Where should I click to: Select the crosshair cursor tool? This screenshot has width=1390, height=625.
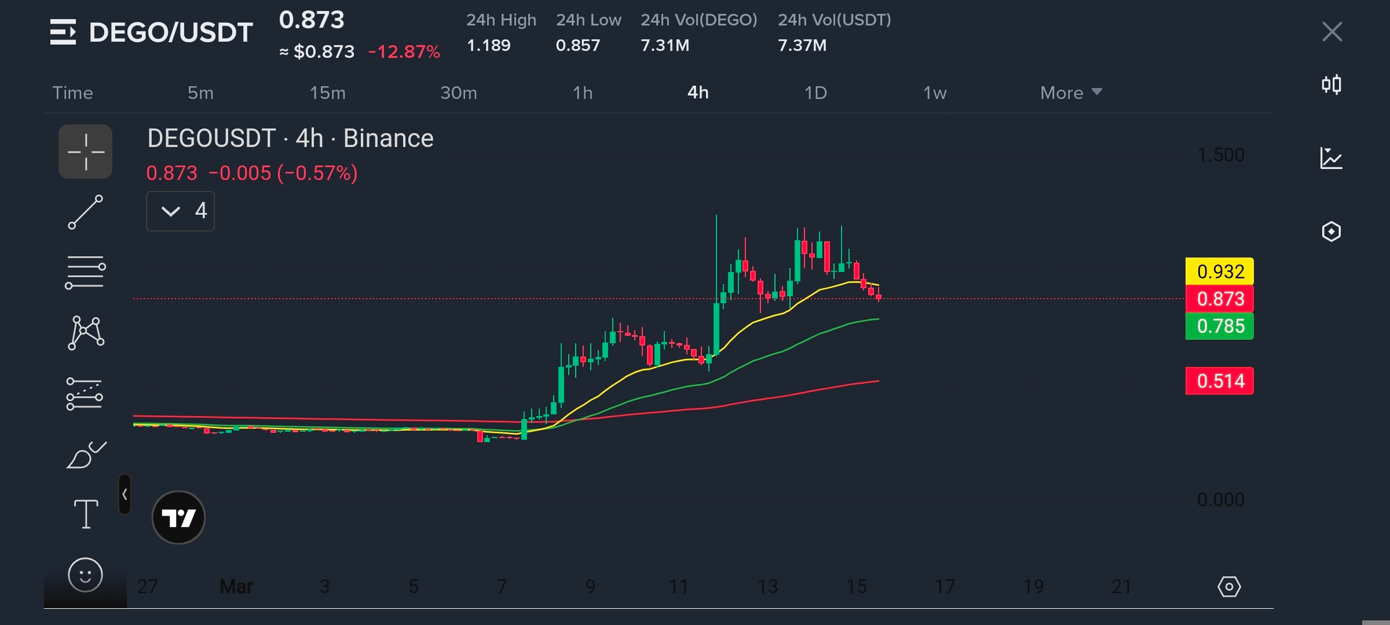click(x=85, y=152)
